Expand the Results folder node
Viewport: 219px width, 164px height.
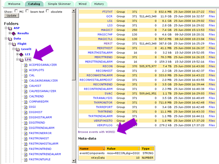coord(10,33)
